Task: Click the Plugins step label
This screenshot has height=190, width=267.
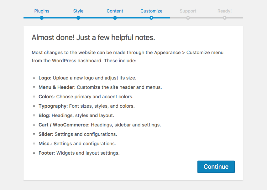Action: [x=42, y=11]
